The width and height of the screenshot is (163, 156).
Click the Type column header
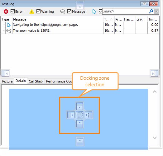pos(7,19)
